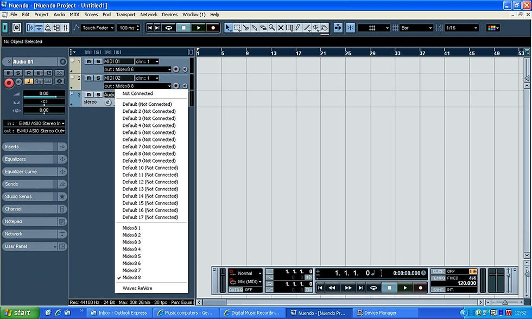This screenshot has height=319, width=532.
Task: Click the Network section icon in Inspector
Action: tap(62, 234)
